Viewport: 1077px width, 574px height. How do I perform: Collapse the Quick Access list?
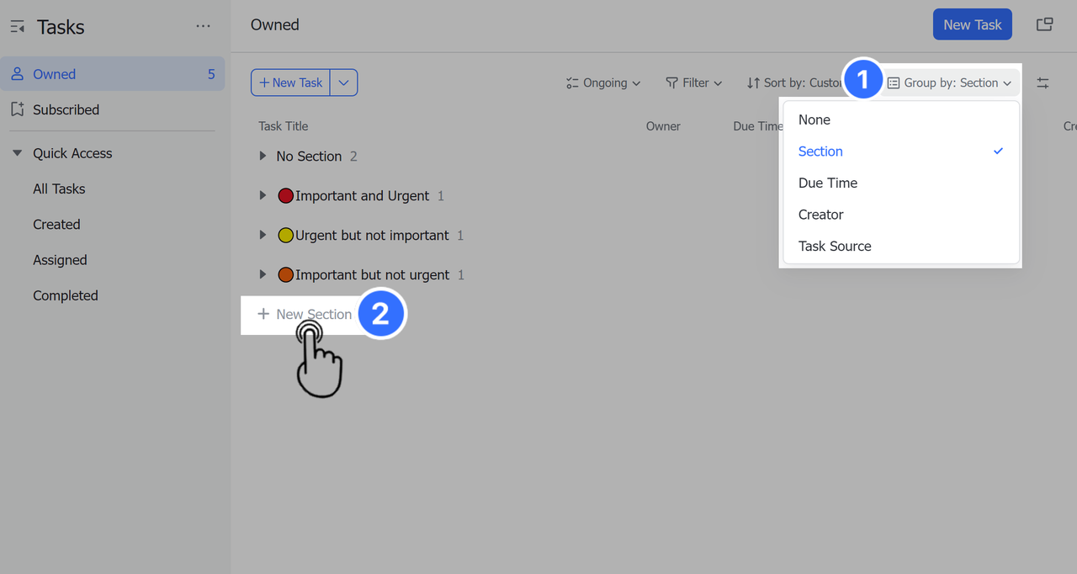(x=17, y=153)
